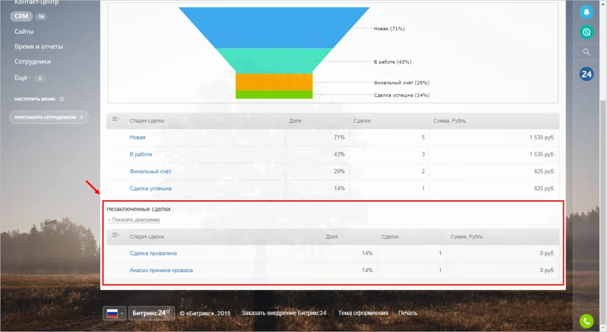Image resolution: width=607 pixels, height=332 pixels.
Task: Click the Сделки header in upper table
Action: point(362,121)
